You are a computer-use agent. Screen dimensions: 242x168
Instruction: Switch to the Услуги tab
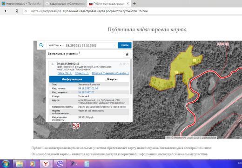click(x=112, y=79)
